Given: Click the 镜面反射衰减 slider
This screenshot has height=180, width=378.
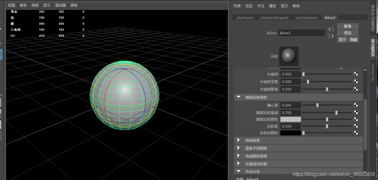Looking at the screenshot, I should pos(327,113).
